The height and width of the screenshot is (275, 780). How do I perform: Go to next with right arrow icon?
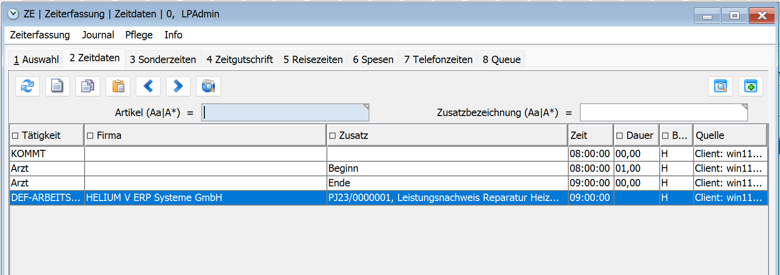(178, 86)
